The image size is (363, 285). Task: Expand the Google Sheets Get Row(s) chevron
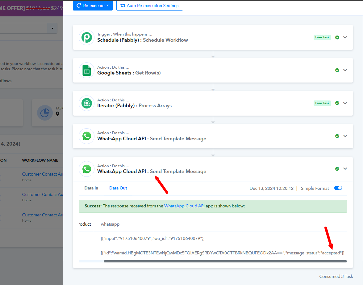pyautogui.click(x=345, y=70)
